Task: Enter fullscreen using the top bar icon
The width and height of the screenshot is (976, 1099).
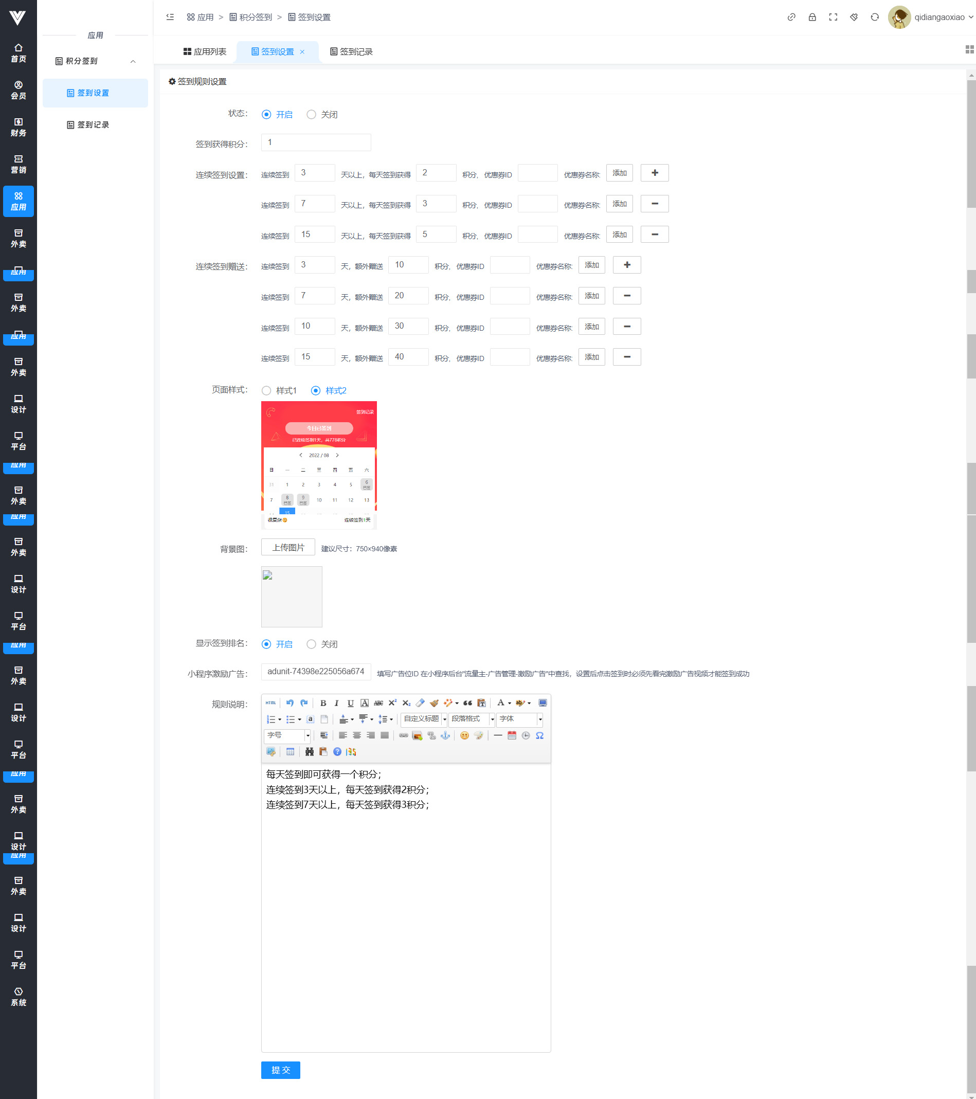Action: (833, 17)
